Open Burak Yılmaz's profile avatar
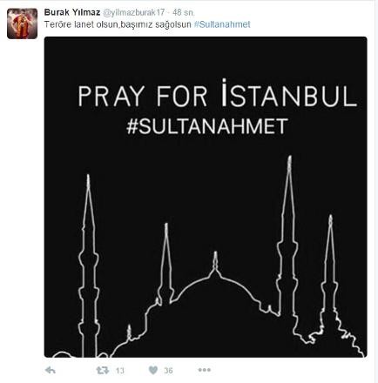378x383 pixels. tap(22, 24)
